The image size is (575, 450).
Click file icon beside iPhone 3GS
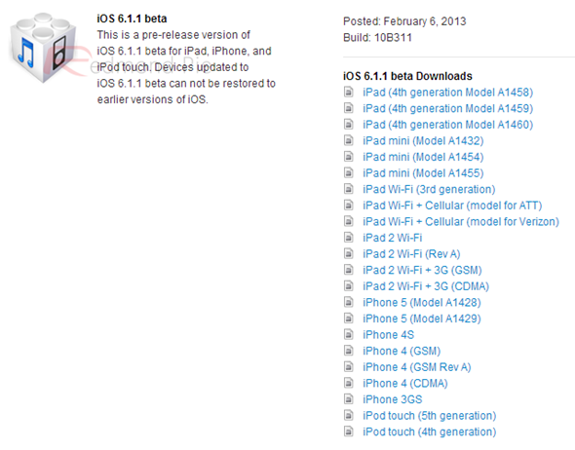(x=349, y=398)
